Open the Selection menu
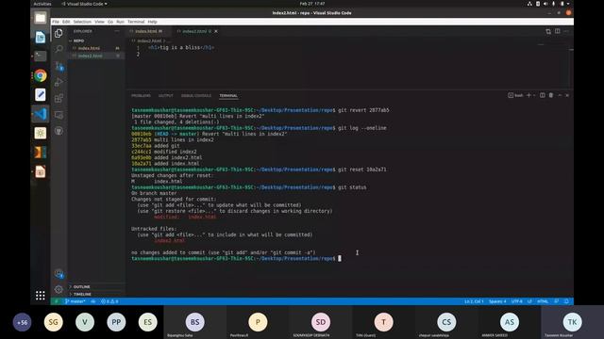This screenshot has height=339, width=604. click(82, 22)
